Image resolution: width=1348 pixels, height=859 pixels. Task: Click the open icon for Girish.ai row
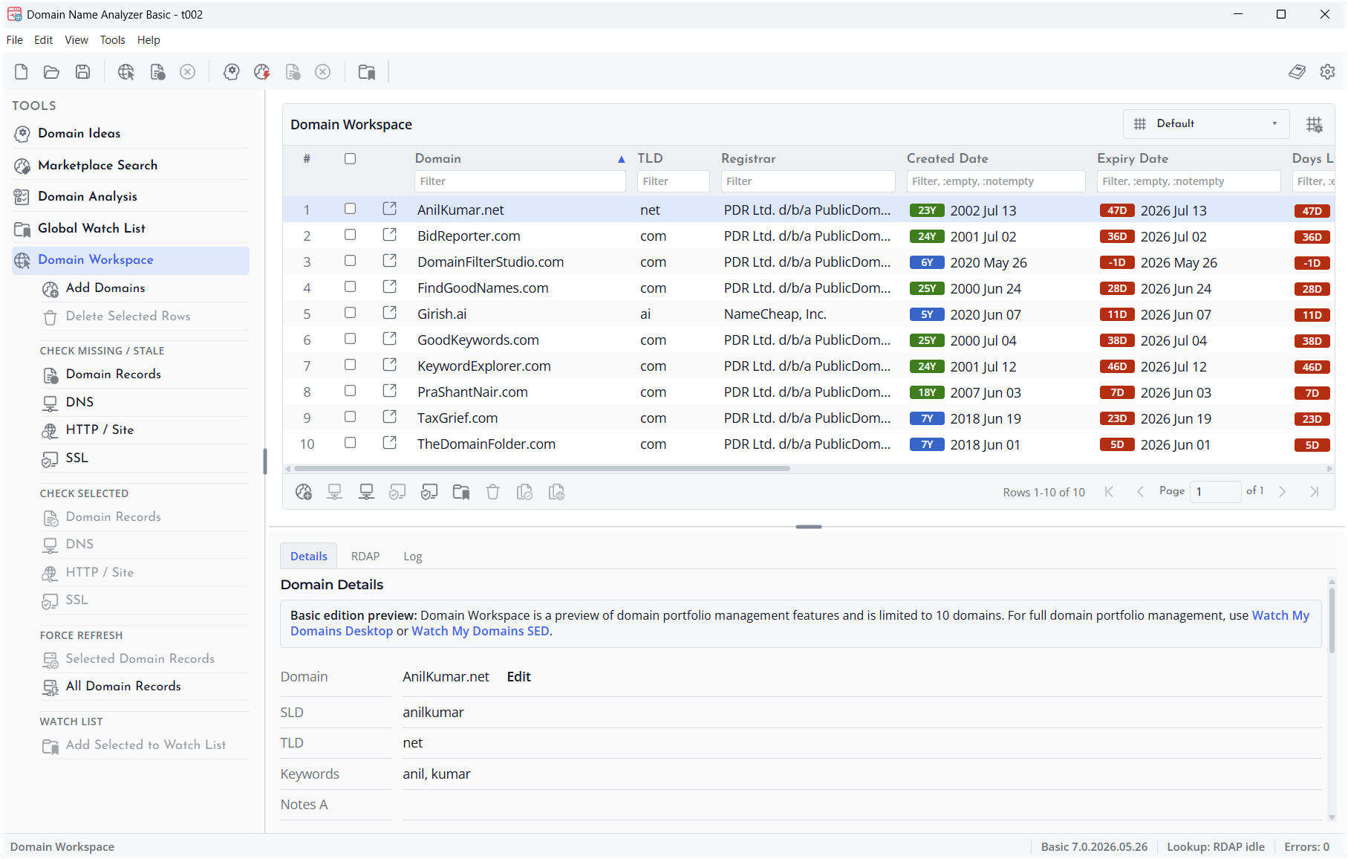[390, 313]
